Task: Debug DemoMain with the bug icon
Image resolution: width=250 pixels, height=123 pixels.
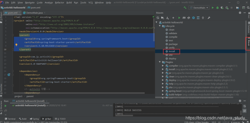Action: (217, 8)
